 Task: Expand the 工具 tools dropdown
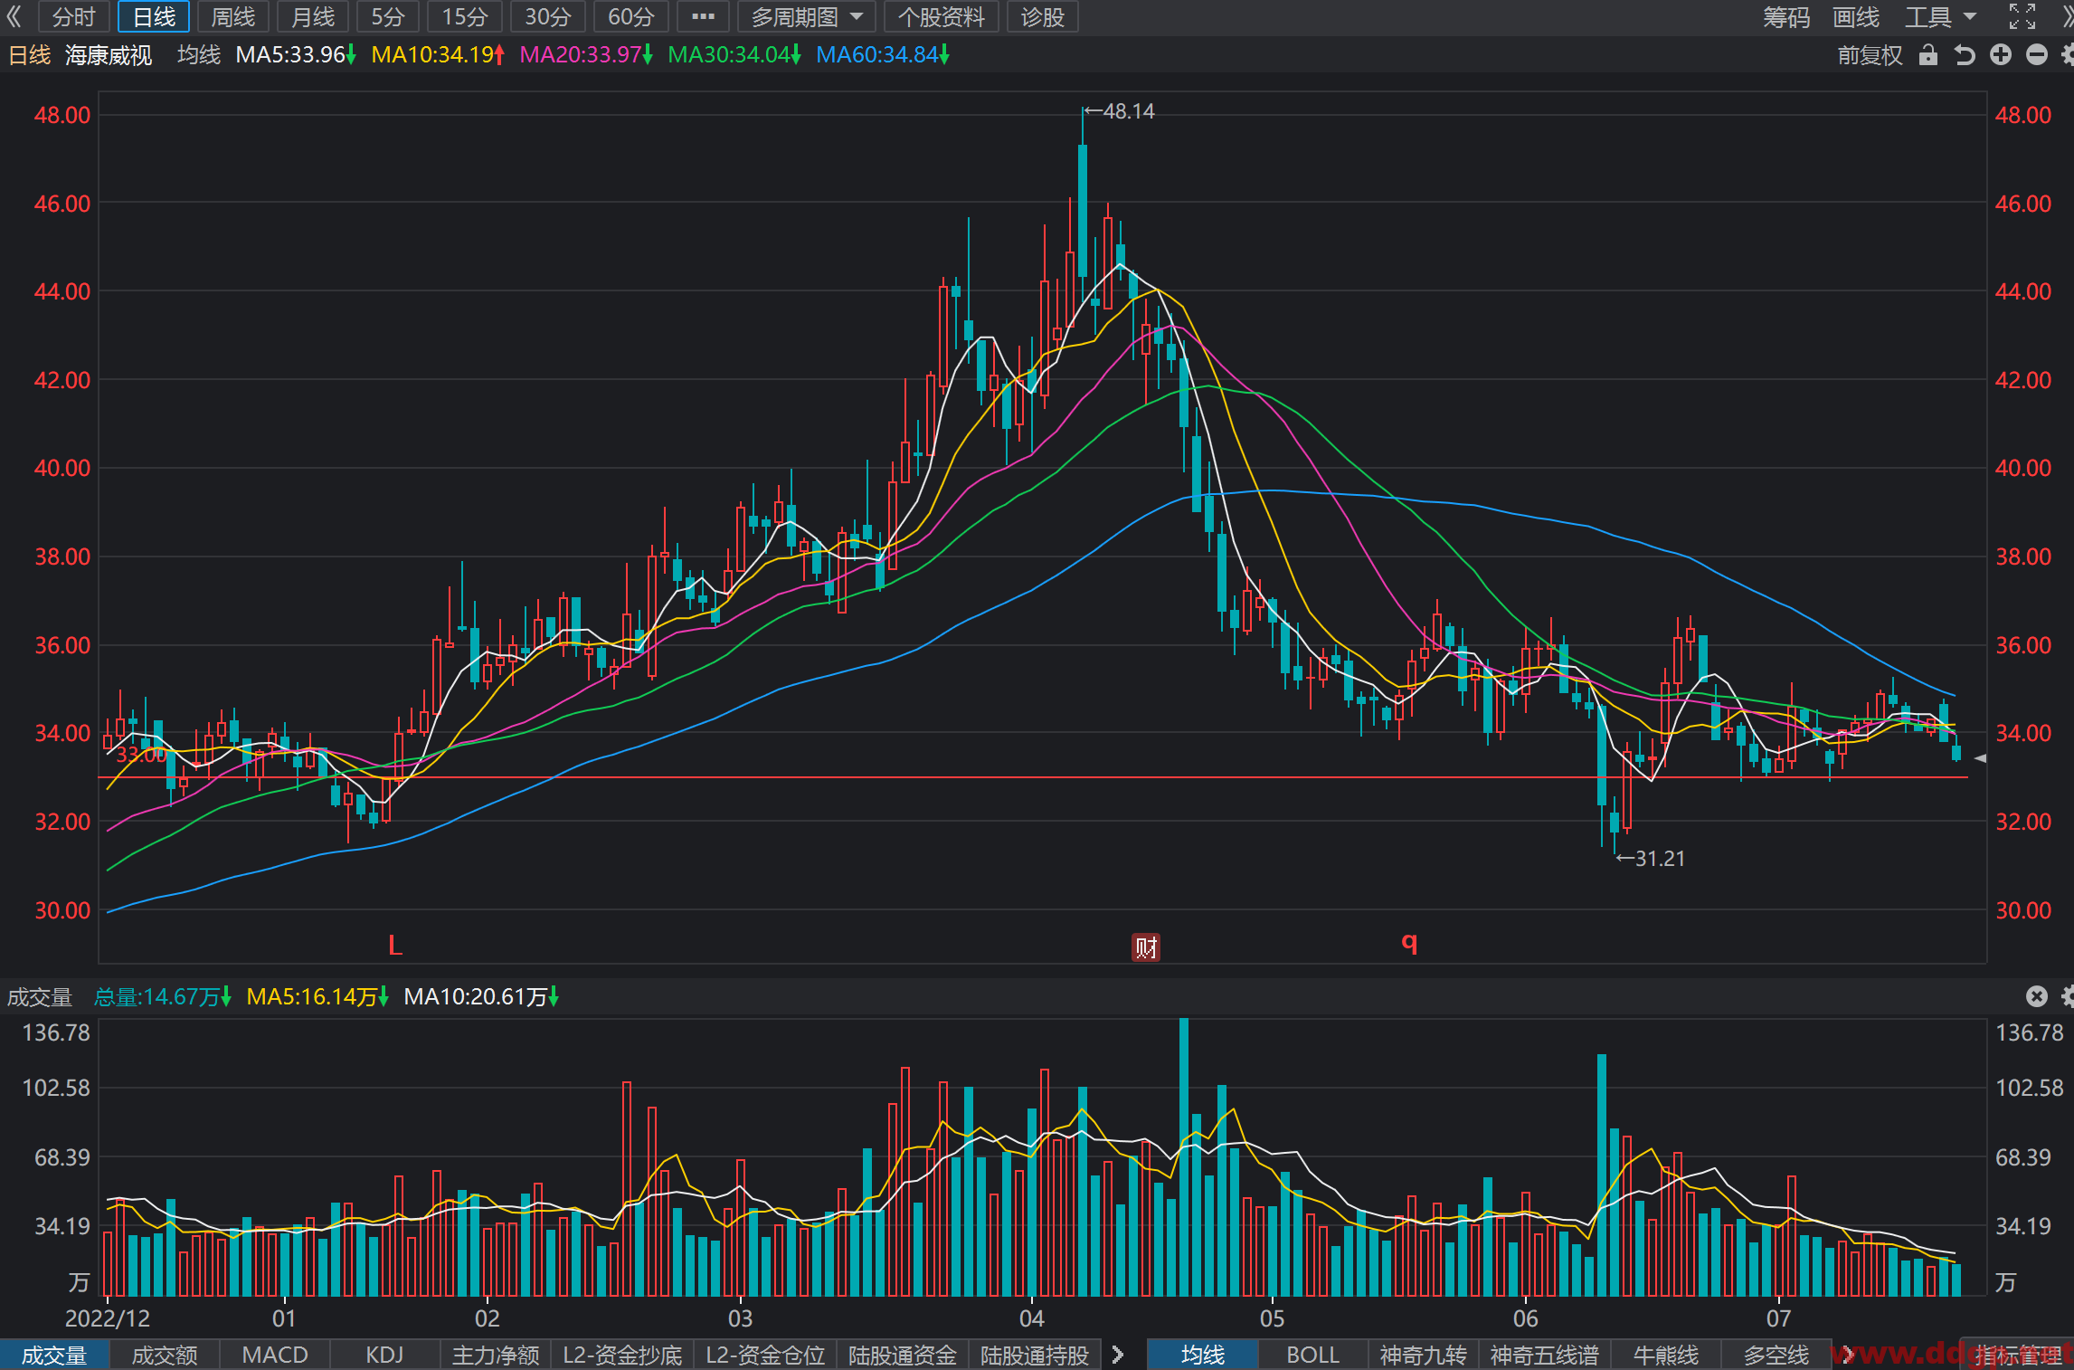[1941, 16]
